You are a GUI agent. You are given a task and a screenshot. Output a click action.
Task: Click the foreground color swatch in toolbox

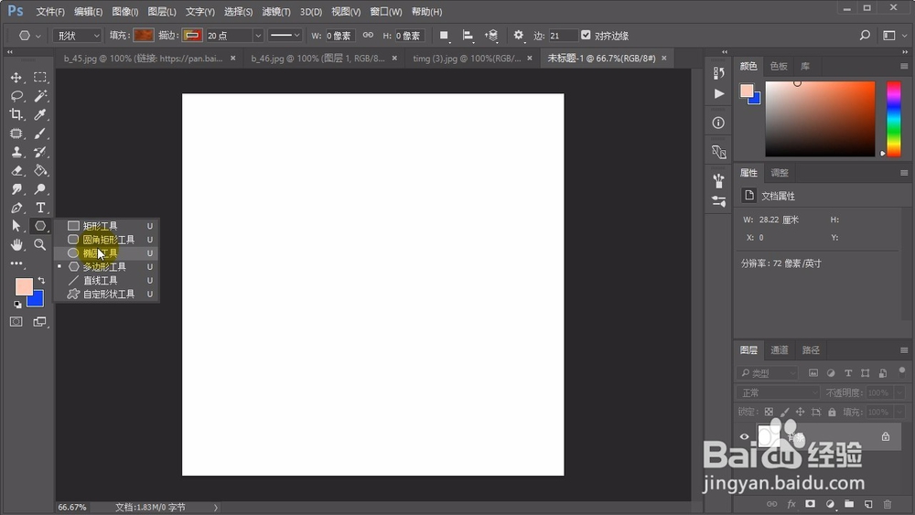coord(24,286)
